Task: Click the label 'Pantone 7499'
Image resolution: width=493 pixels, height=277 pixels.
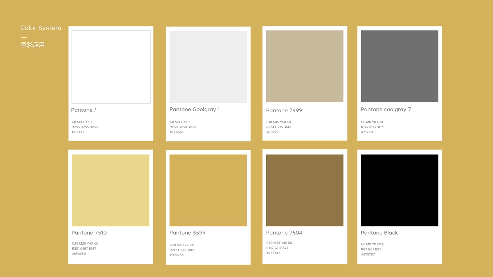Action: (284, 110)
